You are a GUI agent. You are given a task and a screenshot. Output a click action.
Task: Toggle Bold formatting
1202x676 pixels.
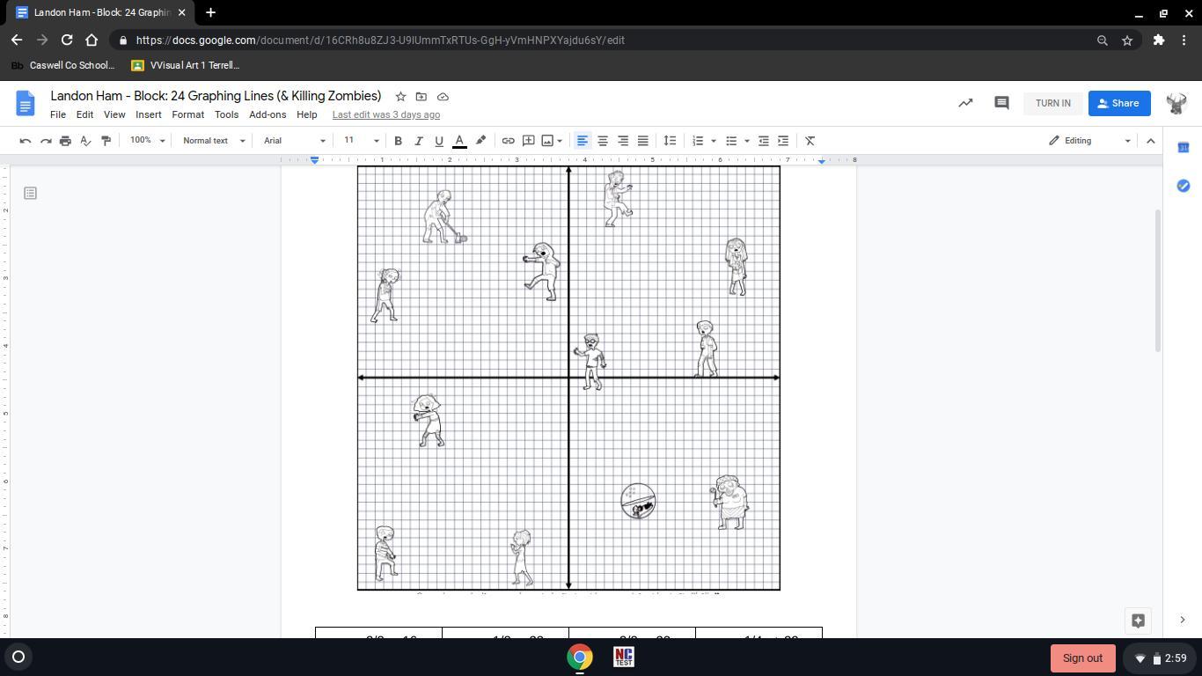click(398, 141)
